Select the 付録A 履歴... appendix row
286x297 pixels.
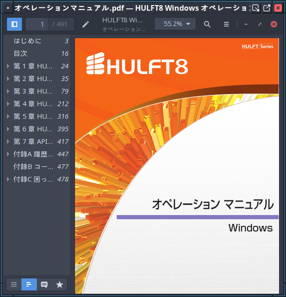pyautogui.click(x=37, y=154)
